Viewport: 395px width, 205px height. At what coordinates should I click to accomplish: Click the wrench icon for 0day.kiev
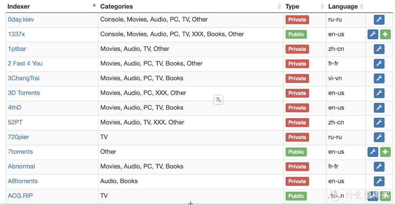coord(379,20)
